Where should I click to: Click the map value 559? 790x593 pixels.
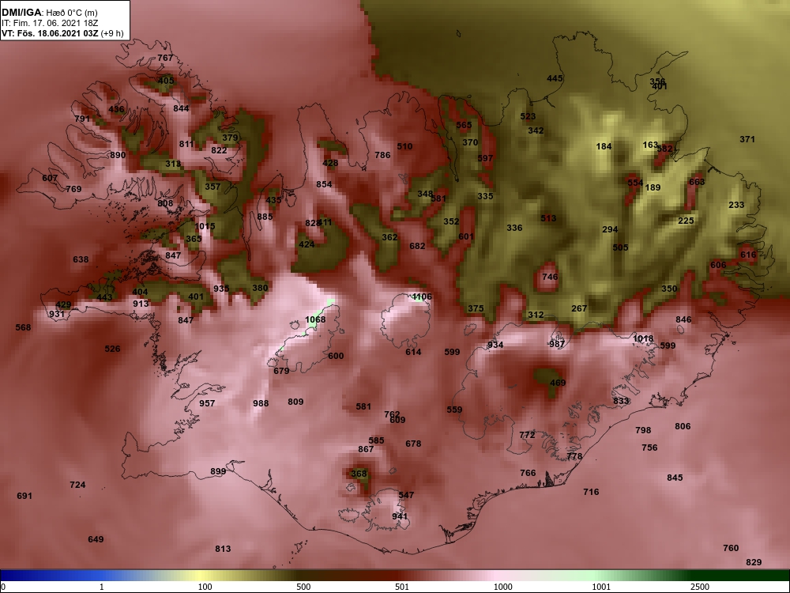click(454, 410)
